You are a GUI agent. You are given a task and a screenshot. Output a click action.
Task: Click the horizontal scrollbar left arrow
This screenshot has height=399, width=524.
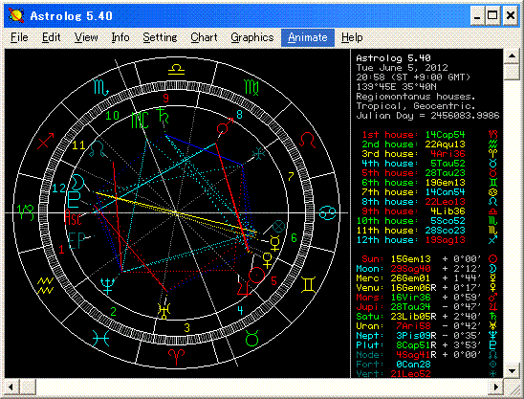click(x=11, y=387)
